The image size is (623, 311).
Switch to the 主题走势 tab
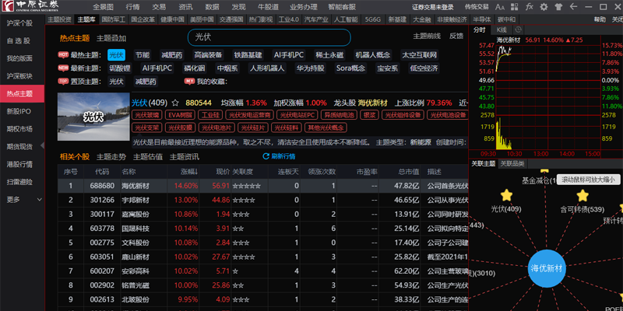(111, 157)
